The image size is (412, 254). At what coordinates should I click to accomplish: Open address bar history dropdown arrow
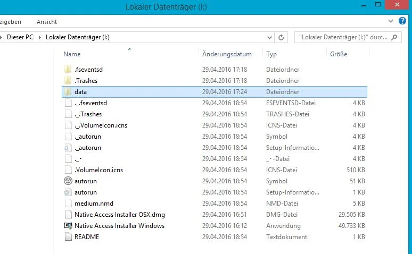click(269, 37)
